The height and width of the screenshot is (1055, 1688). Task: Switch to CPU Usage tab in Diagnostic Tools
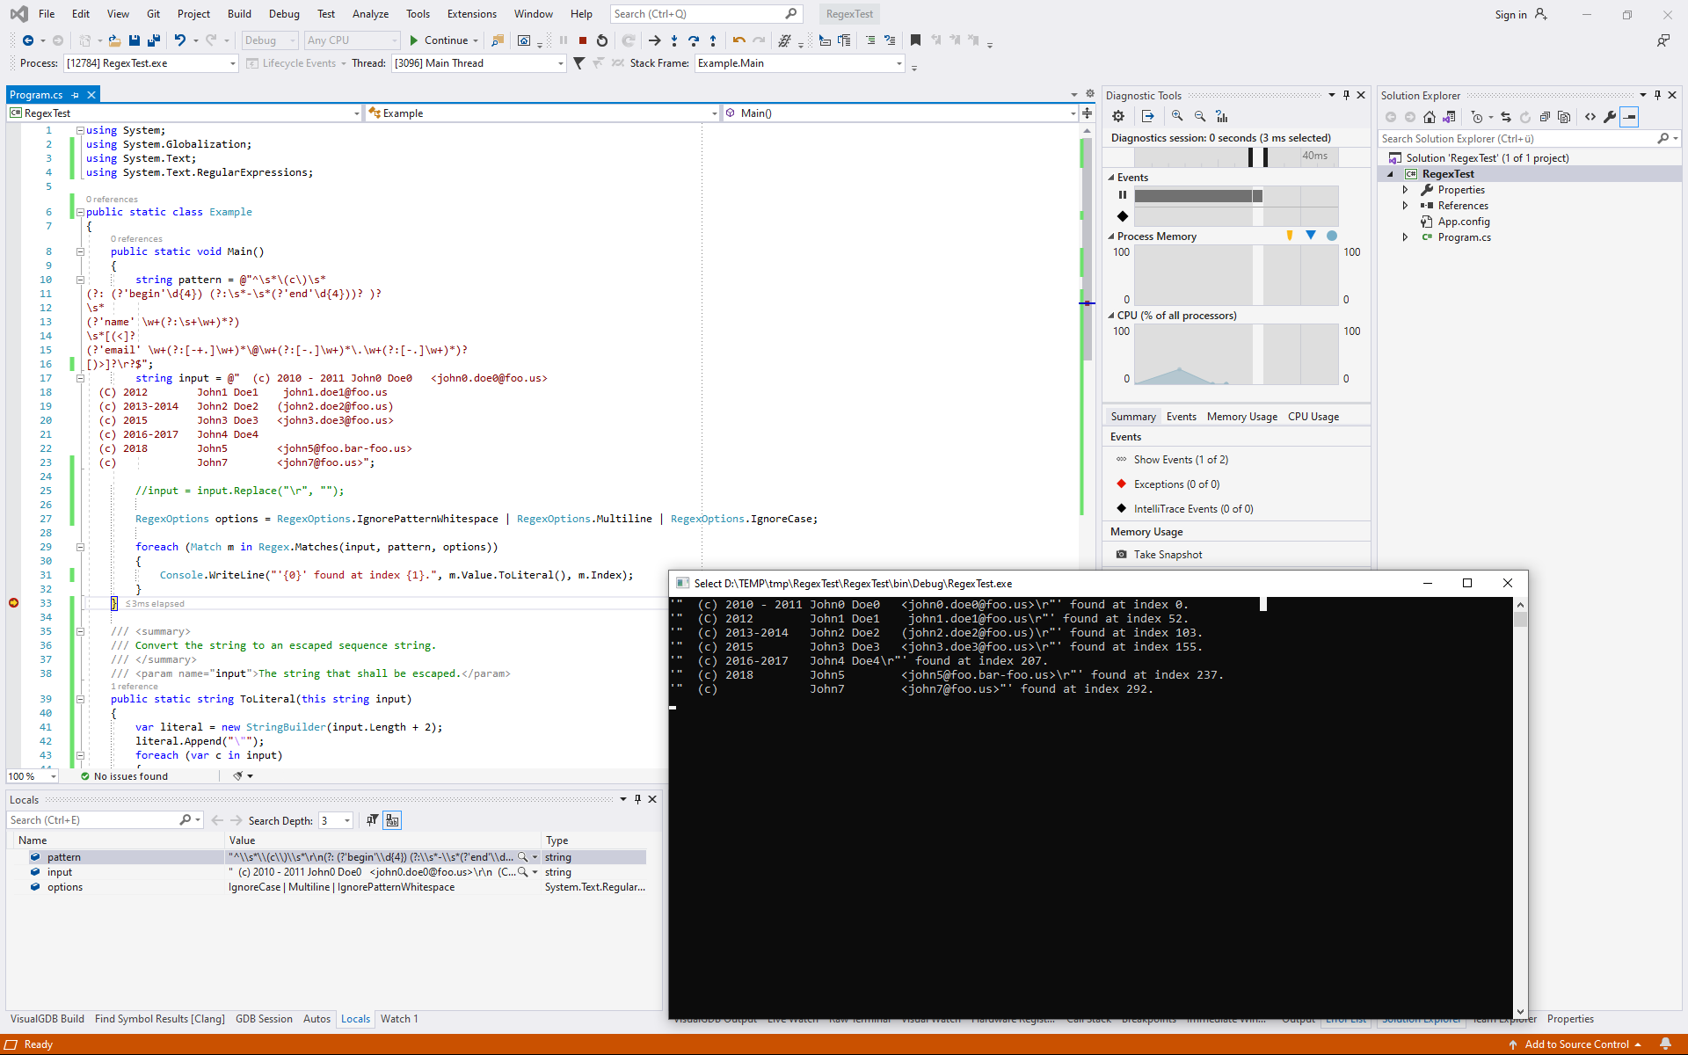[1313, 417]
